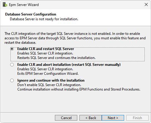151x123 pixels.
Task: Click 'Restarts SQL Server and continues the installation.' text
Action: [x=56, y=58]
